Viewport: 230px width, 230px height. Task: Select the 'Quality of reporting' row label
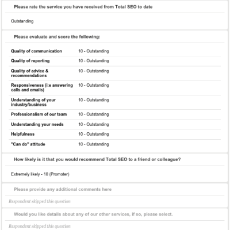30,61
